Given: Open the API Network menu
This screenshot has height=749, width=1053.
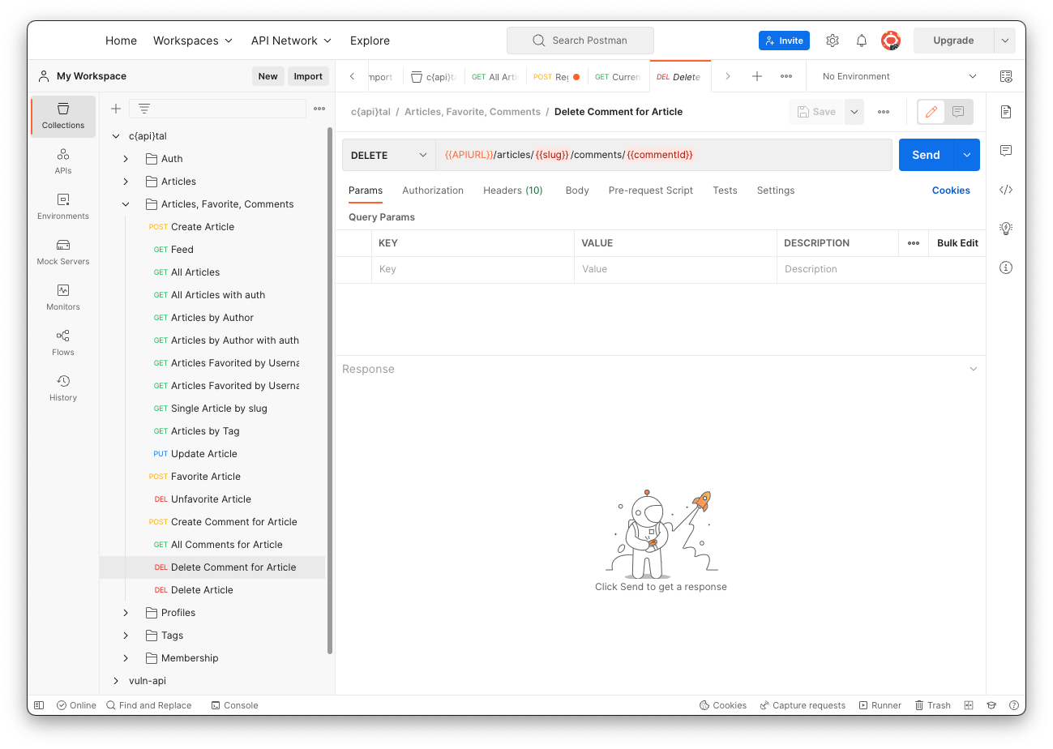Looking at the screenshot, I should [x=292, y=41].
